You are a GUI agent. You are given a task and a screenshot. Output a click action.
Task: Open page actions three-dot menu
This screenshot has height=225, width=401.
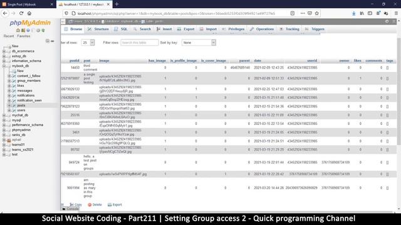coord(303,13)
